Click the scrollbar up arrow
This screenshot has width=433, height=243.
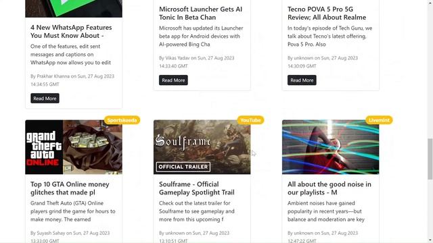pyautogui.click(x=430, y=2)
